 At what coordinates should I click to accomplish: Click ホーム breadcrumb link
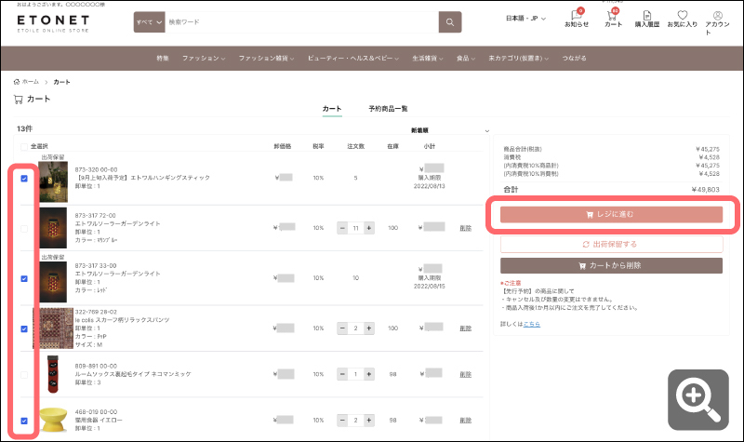click(x=31, y=82)
